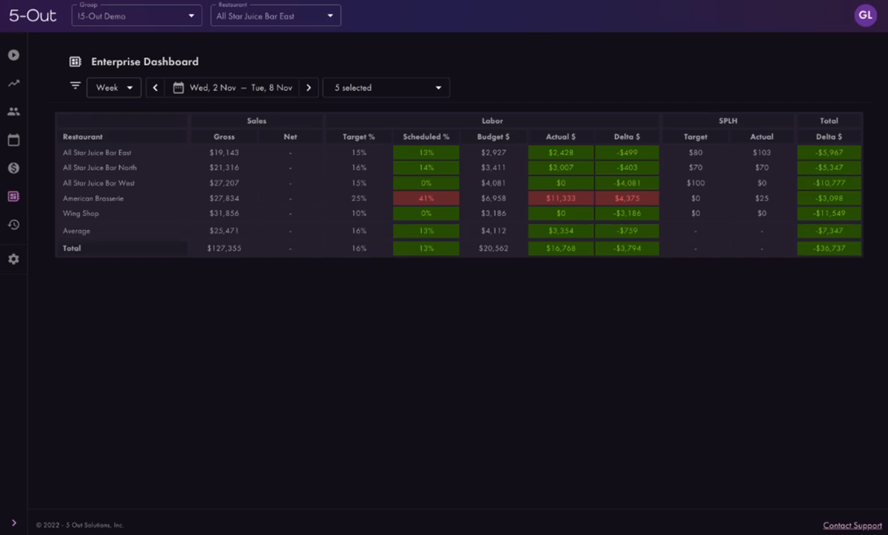
Task: Expand the sidebar with bottom arrow
Action: tap(13, 523)
